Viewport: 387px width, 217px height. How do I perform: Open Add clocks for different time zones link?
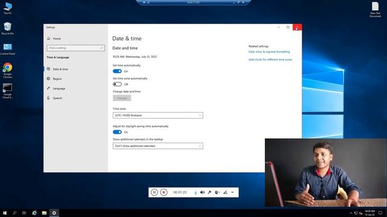coord(270,60)
